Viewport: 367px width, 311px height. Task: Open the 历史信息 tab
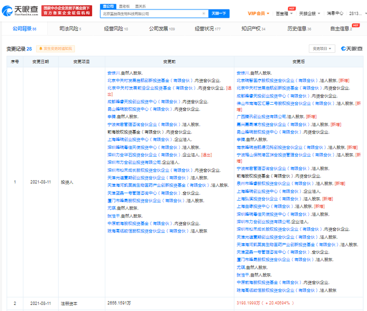coord(299,29)
